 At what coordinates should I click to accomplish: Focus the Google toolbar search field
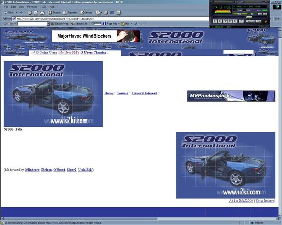tap(32, 24)
